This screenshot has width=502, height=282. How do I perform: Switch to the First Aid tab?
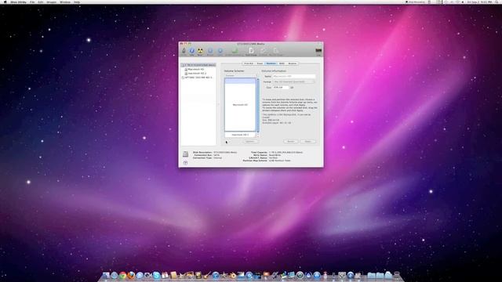tap(249, 63)
